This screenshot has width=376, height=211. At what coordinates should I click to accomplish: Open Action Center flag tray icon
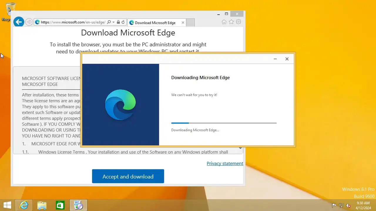(334, 205)
